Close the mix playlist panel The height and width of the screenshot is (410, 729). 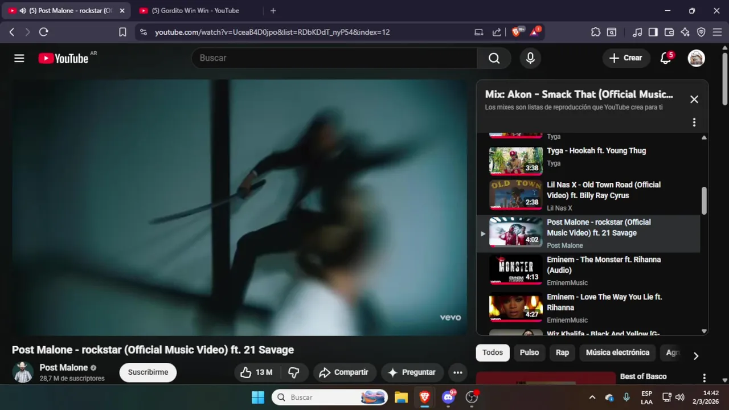(x=694, y=99)
